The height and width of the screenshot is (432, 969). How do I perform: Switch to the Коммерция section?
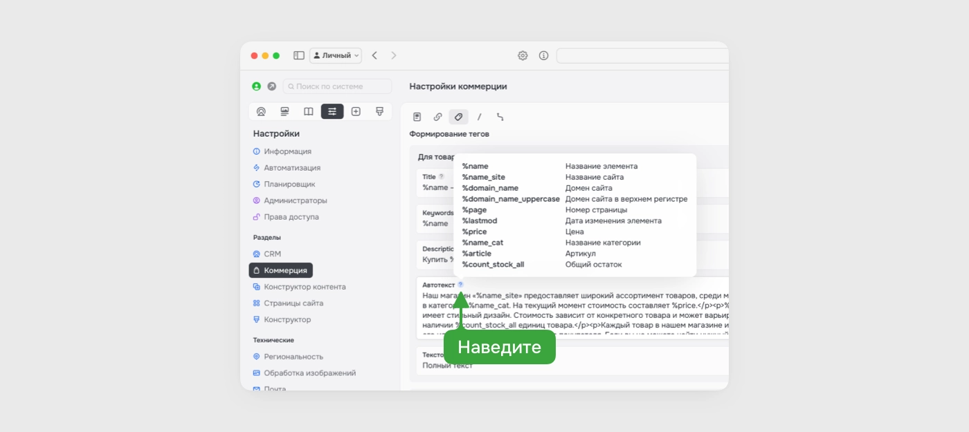tap(281, 270)
